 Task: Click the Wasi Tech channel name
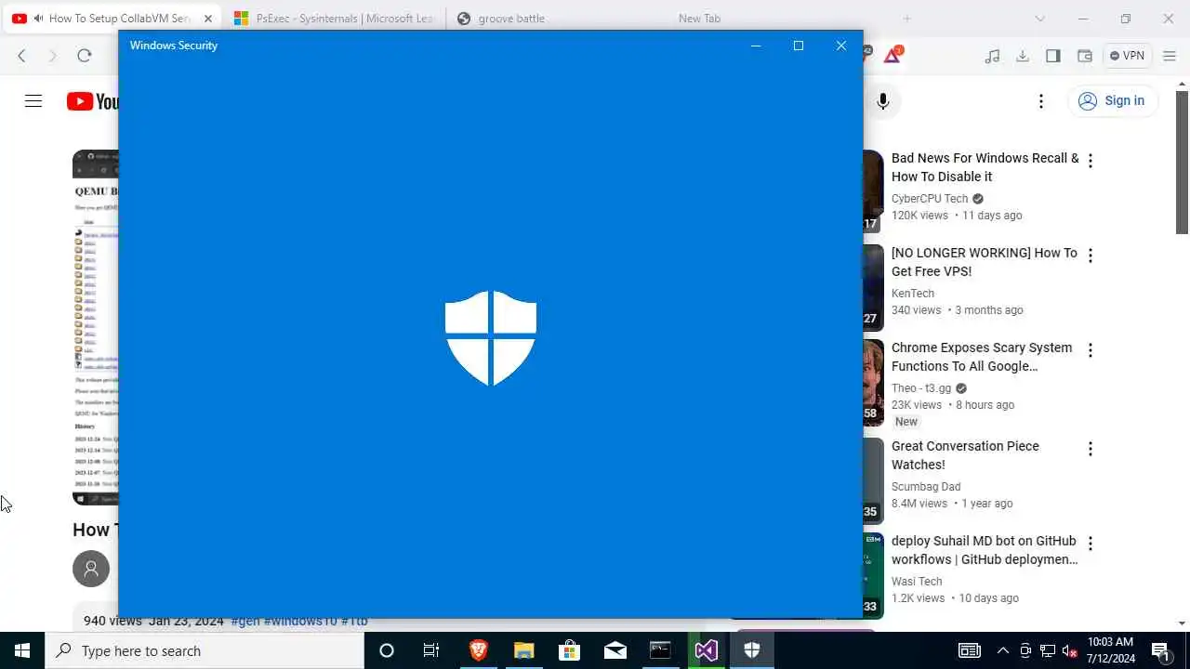tap(917, 582)
